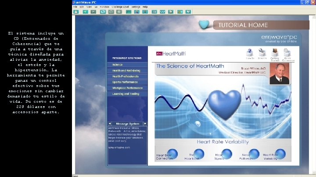This screenshot has height=177, width=316.
Task: Minimize the emWave PC window
Action: [x=302, y=2]
